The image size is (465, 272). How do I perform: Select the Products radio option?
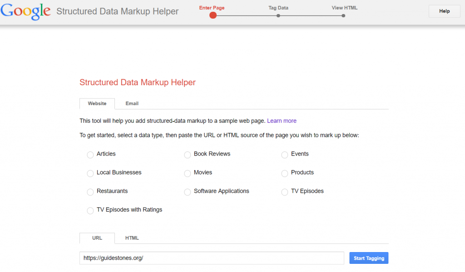coord(285,174)
